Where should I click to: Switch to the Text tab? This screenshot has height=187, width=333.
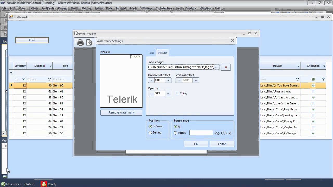click(151, 53)
